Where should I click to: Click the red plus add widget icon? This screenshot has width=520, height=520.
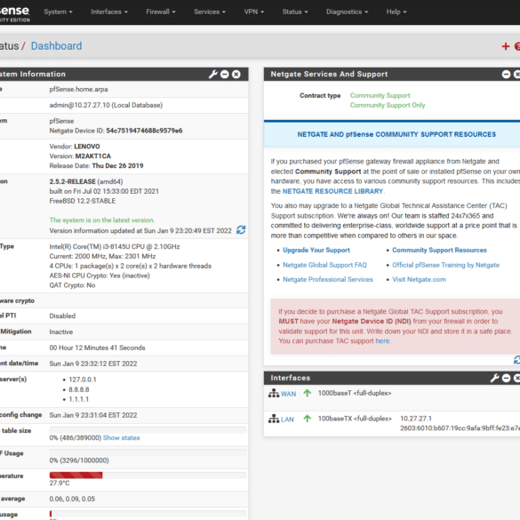pos(506,46)
